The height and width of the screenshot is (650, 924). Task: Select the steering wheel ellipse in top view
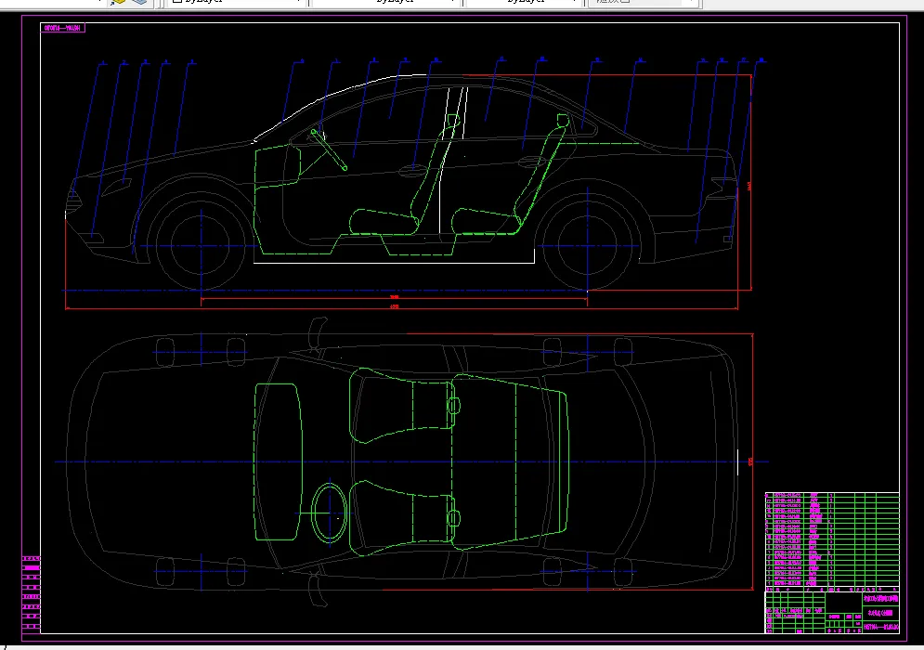(329, 513)
